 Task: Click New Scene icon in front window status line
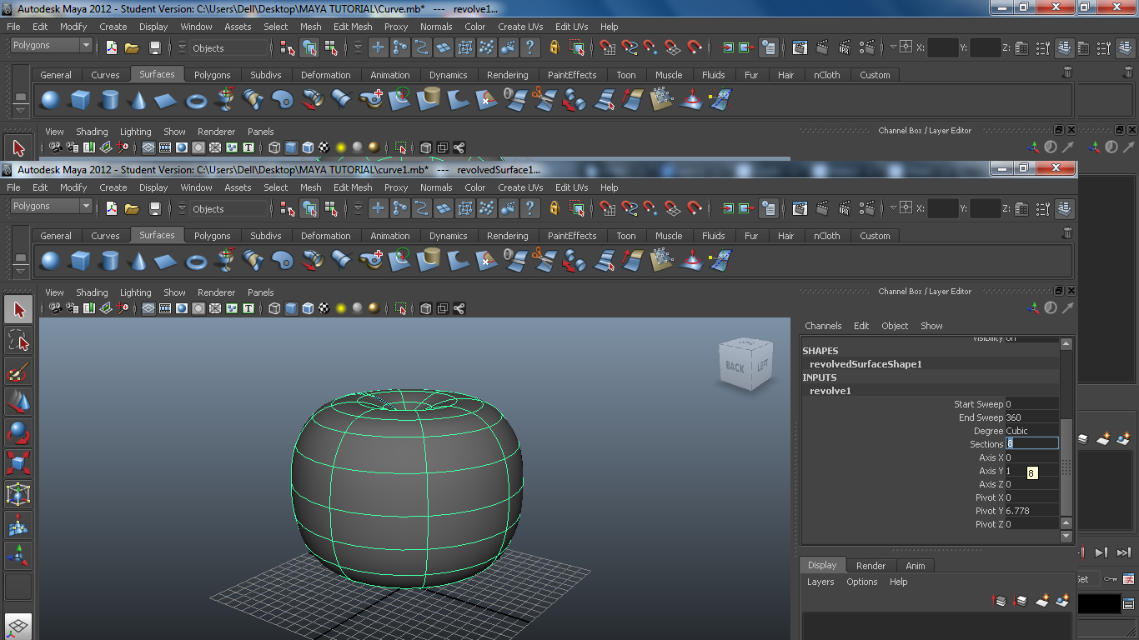coord(112,208)
